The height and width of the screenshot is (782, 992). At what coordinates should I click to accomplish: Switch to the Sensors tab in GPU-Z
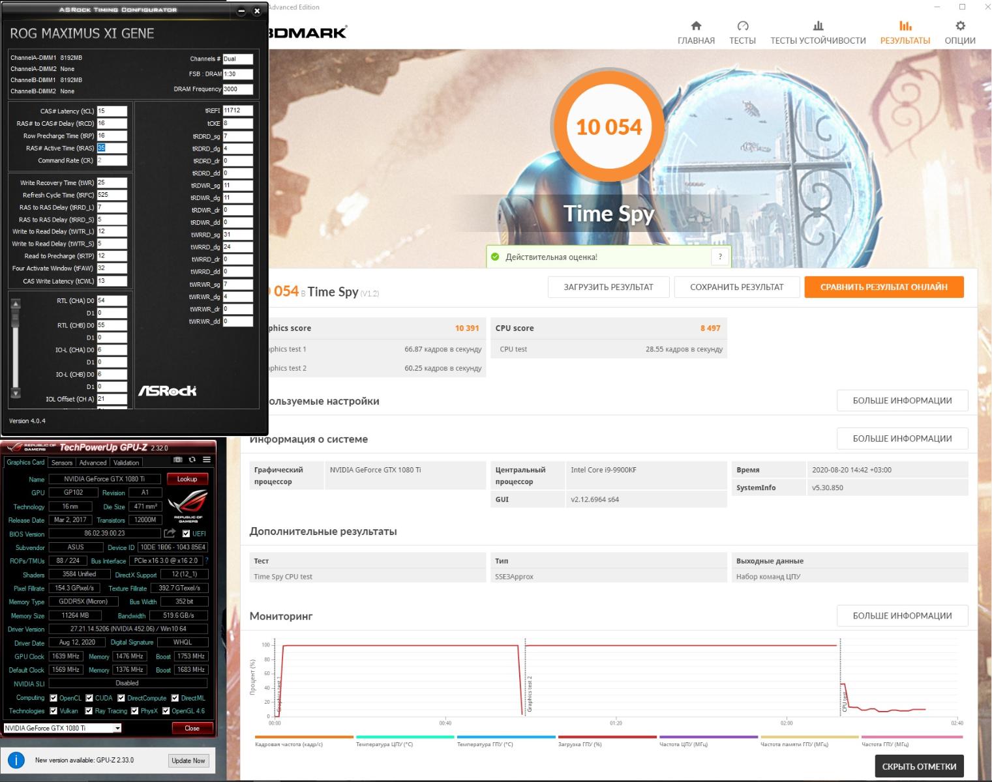(x=62, y=463)
